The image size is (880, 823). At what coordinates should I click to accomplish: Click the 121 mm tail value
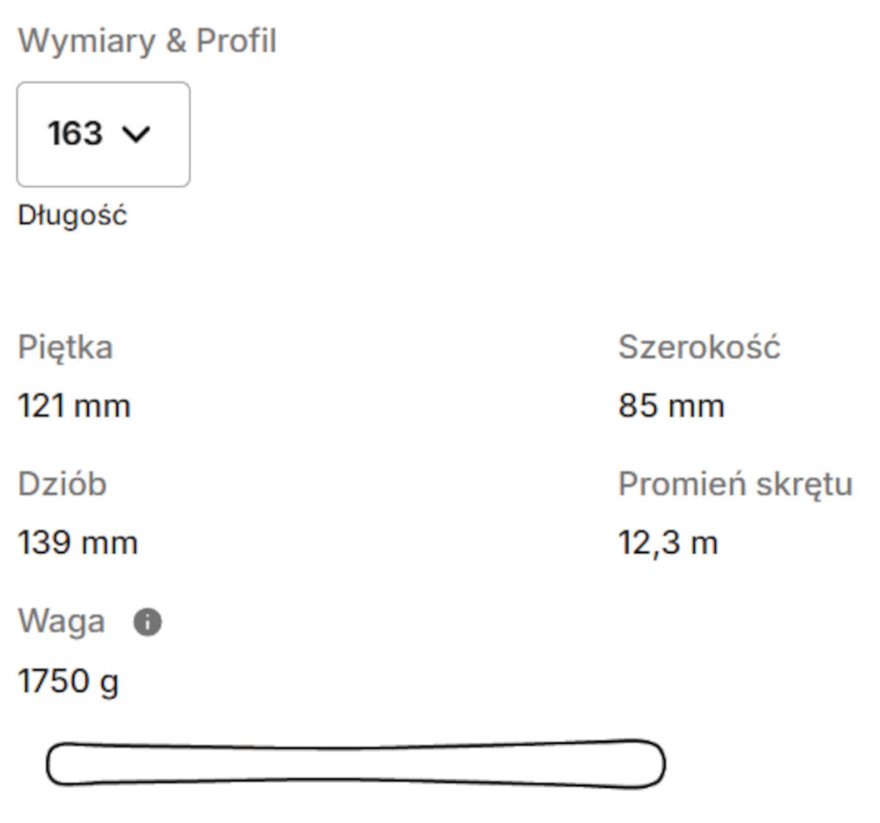pos(74,405)
